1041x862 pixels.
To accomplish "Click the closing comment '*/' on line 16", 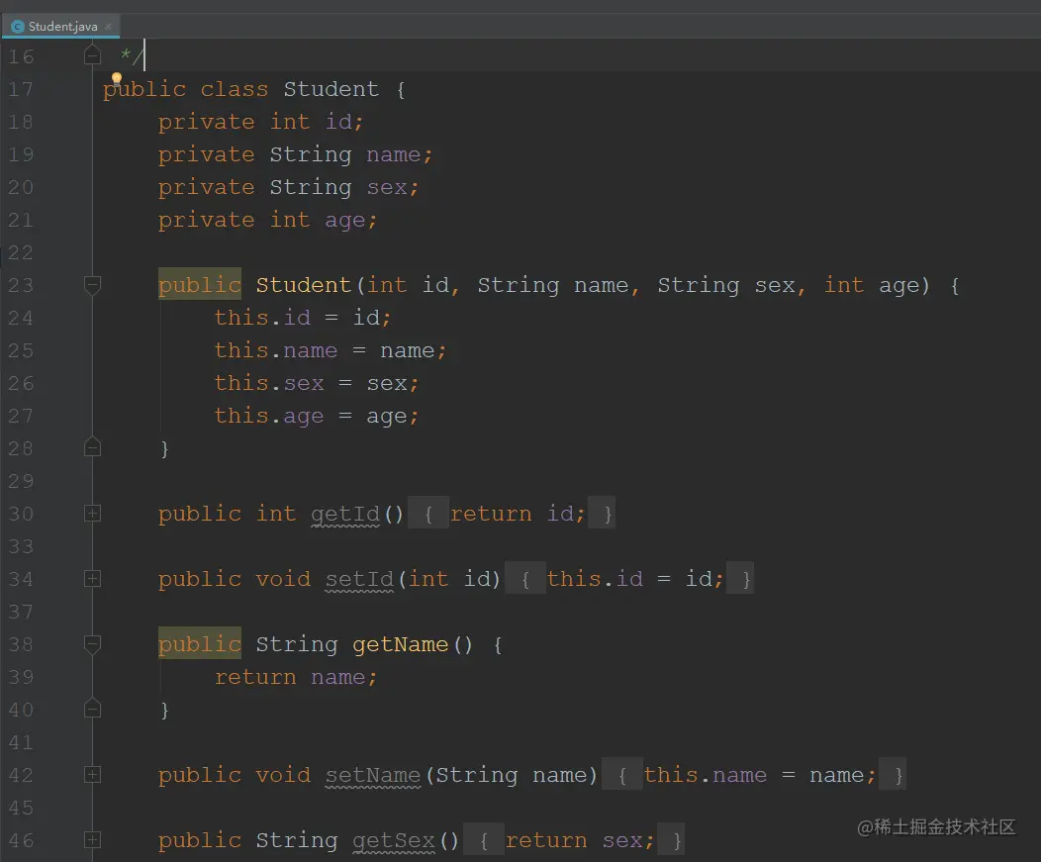I will coord(131,55).
